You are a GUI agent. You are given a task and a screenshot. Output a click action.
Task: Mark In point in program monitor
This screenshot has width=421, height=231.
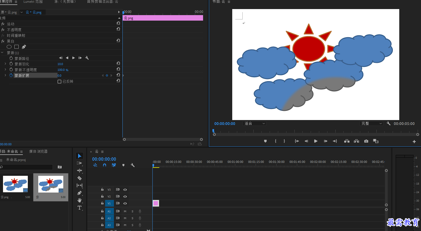pyautogui.click(x=275, y=141)
